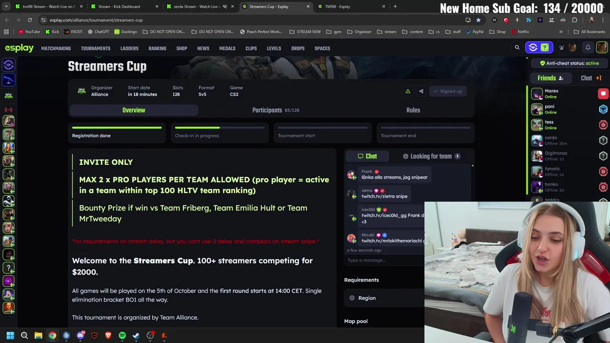This screenshot has width=610, height=343.
Task: Open the party members icon in the header
Action: [561, 48]
